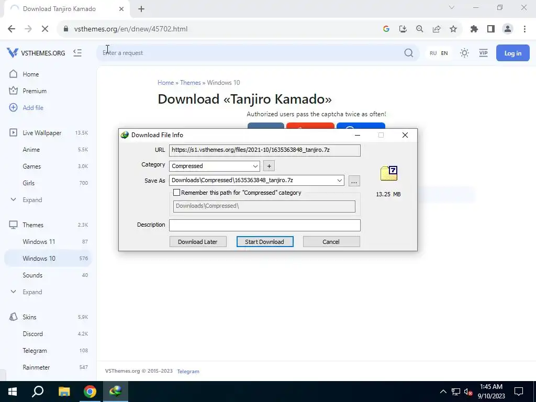536x402 pixels.
Task: Toggle the Chrome side panel icon
Action: pos(491,29)
